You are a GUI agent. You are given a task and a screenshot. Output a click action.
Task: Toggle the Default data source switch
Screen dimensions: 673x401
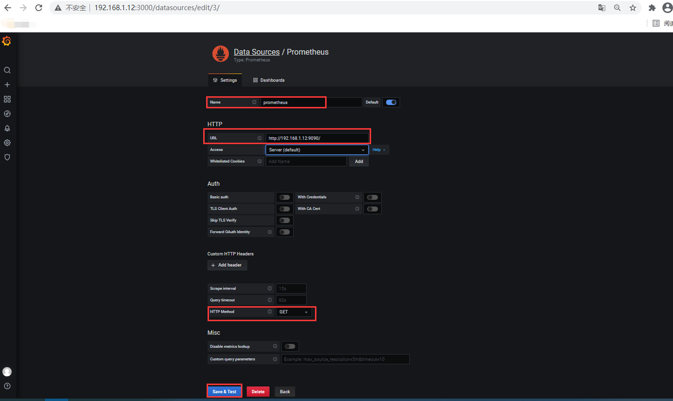391,102
